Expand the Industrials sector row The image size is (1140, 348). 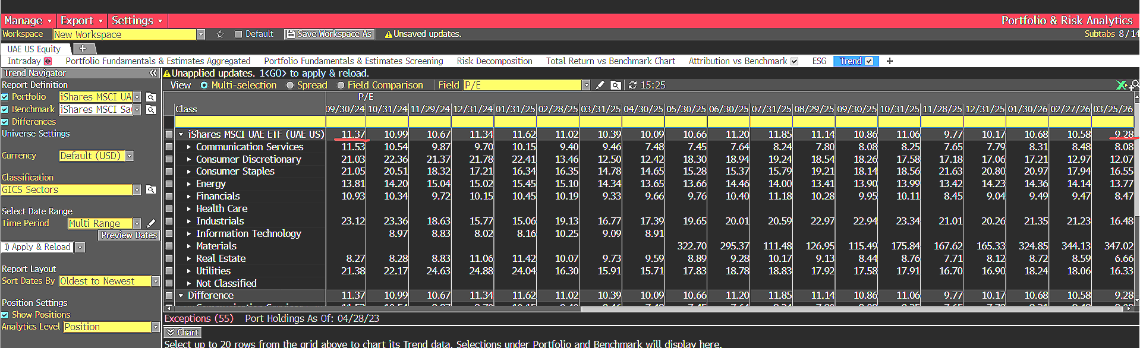click(x=189, y=222)
